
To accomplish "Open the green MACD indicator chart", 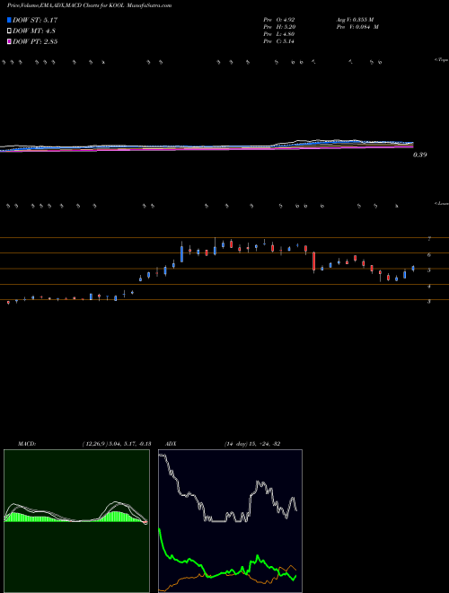I will (x=76, y=521).
